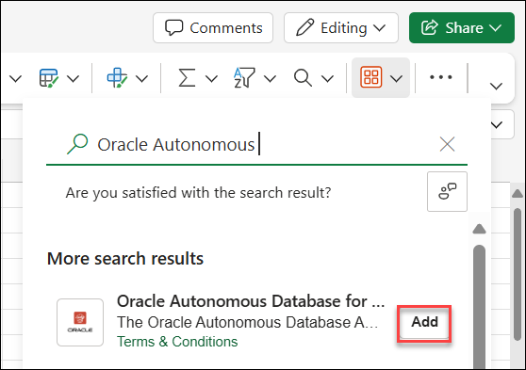Click the cell styles cross icon
The image size is (526, 370).
click(117, 78)
